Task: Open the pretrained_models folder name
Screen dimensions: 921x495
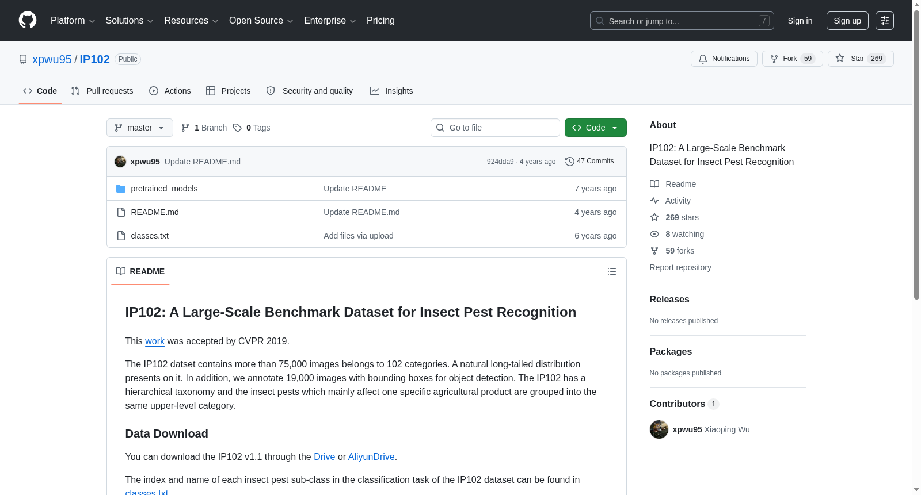Action: 164,189
